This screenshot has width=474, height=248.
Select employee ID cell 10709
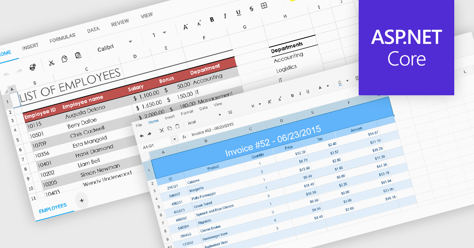39,144
